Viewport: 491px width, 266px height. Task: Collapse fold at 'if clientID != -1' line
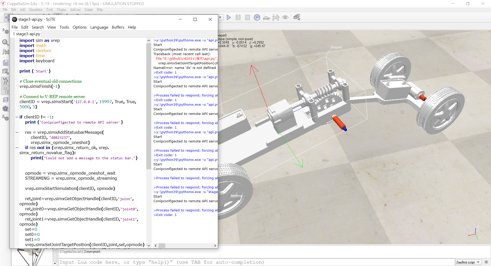tap(17, 117)
